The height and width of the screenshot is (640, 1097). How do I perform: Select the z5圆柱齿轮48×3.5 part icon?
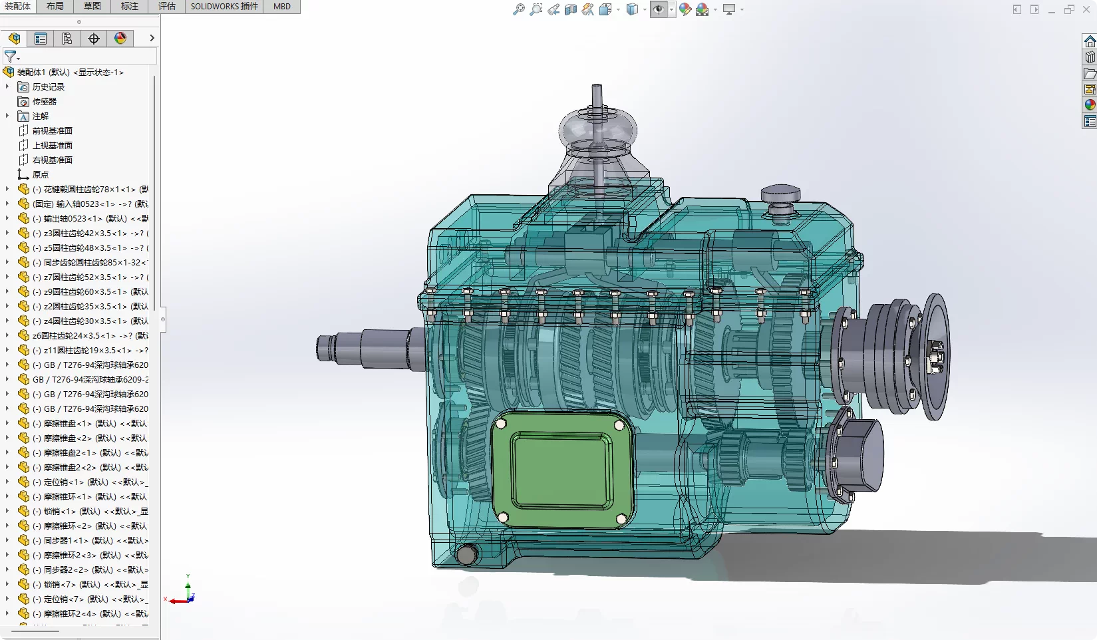[x=23, y=247]
